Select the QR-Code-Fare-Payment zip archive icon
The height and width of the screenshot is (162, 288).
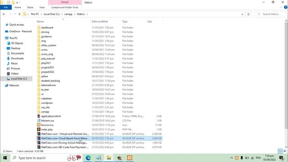39,147
